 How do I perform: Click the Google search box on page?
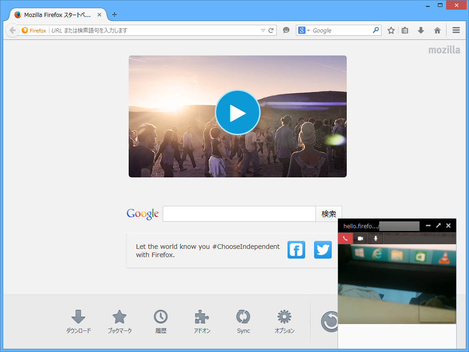pos(239,214)
